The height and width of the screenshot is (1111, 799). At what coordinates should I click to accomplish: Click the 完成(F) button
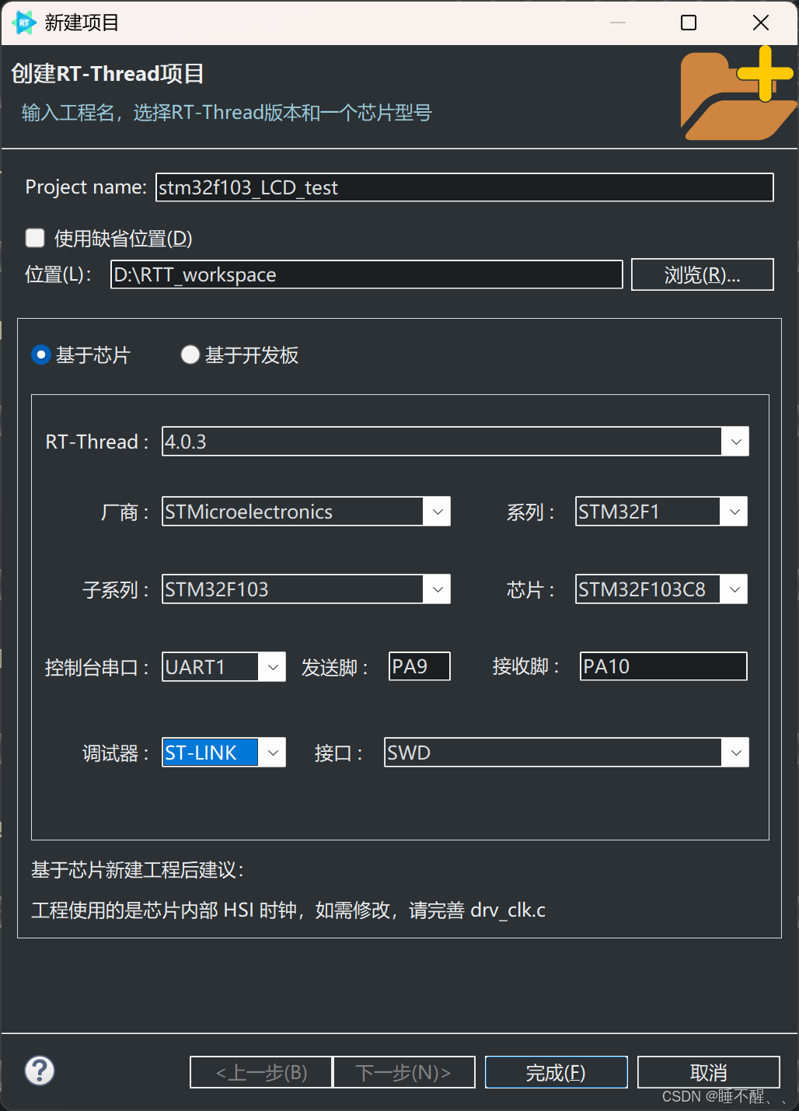click(557, 1072)
